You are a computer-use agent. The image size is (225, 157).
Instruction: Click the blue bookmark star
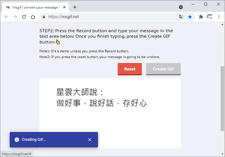tap(190, 17)
